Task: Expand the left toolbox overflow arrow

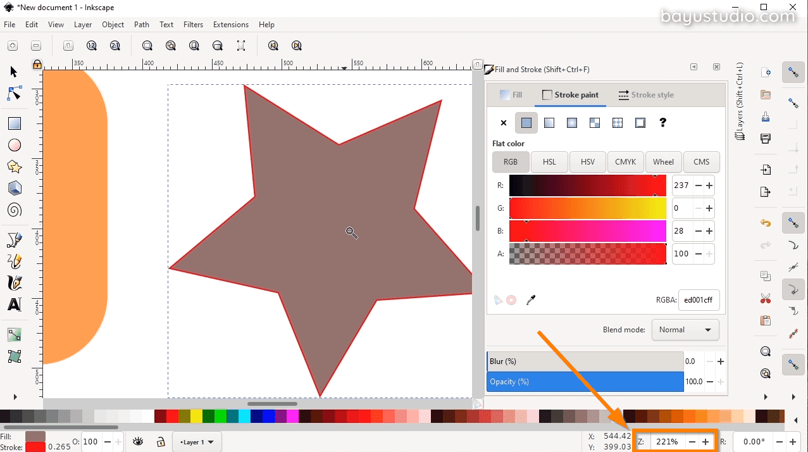Action: point(15,396)
